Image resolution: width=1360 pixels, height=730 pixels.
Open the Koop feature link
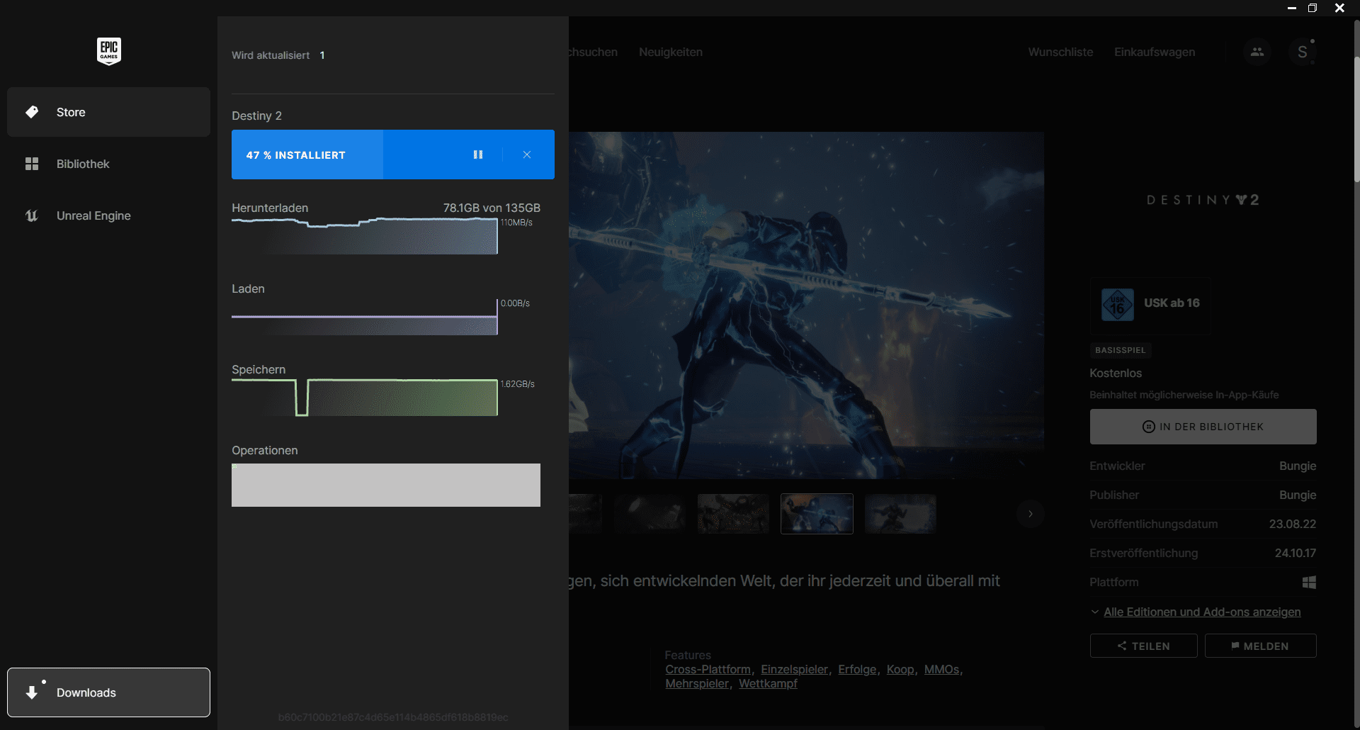point(900,670)
